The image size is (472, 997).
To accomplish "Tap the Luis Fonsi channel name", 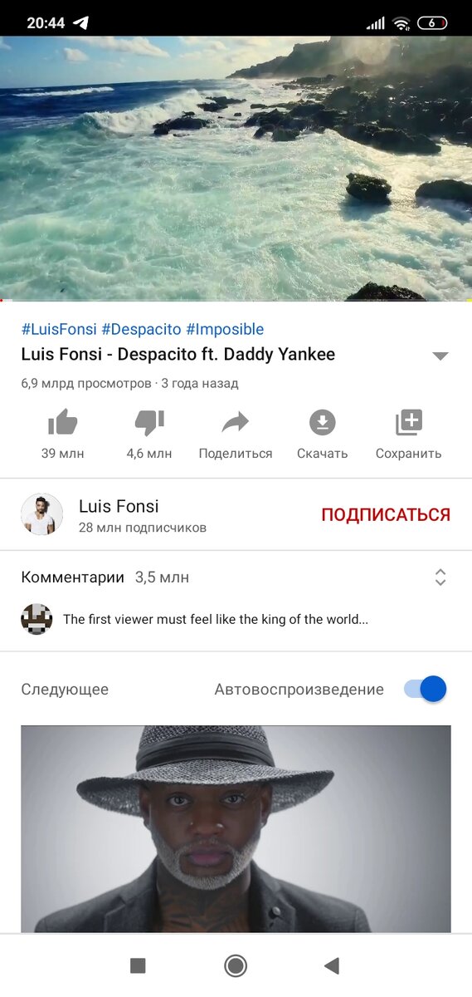I will tap(119, 506).
